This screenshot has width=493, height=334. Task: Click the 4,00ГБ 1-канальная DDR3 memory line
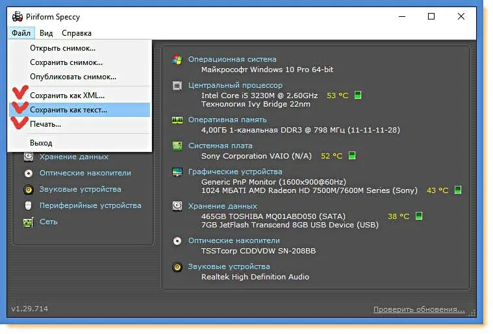coord(301,130)
